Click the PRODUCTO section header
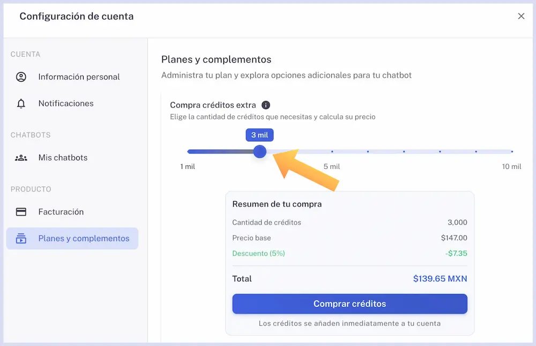 tap(31, 189)
